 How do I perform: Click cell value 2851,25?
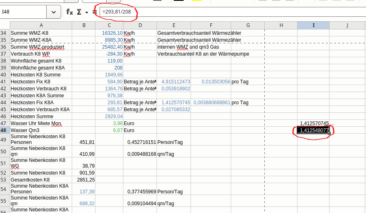point(84,180)
